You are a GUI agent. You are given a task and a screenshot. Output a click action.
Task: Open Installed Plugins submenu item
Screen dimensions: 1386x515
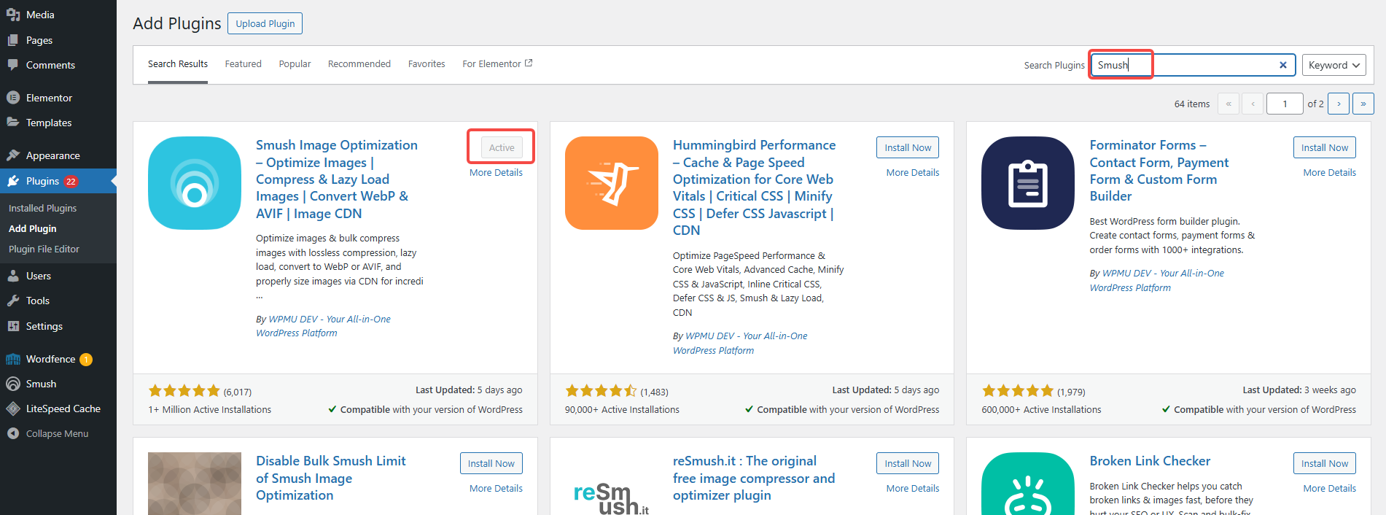coord(42,208)
